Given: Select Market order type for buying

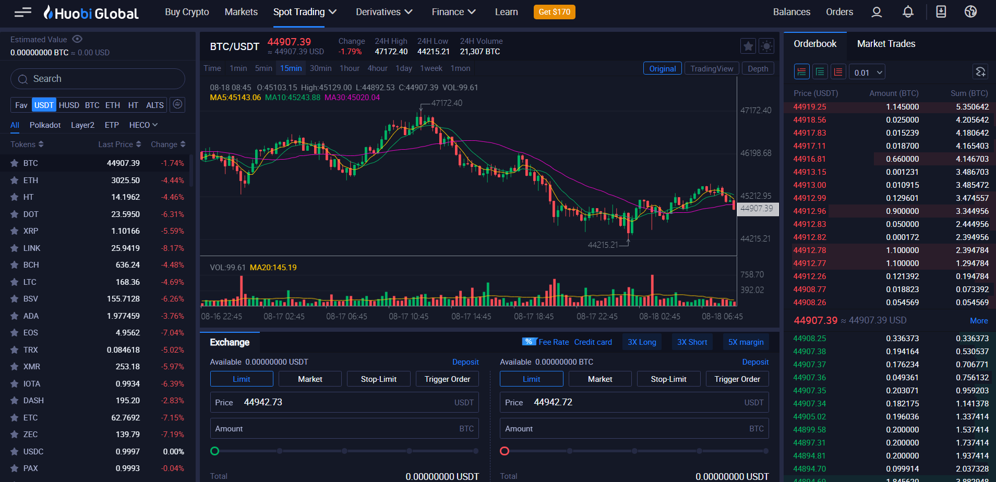Looking at the screenshot, I should pos(310,379).
